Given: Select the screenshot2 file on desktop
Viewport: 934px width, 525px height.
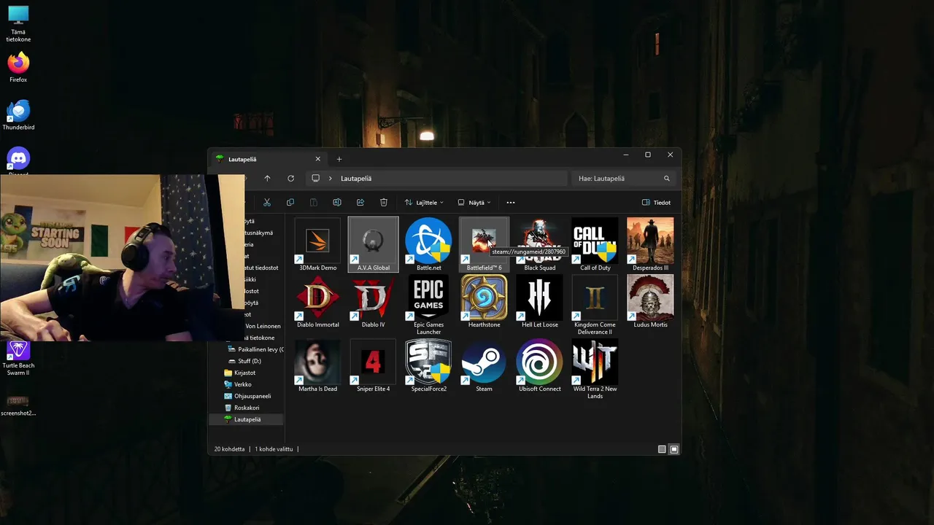Looking at the screenshot, I should [18, 406].
